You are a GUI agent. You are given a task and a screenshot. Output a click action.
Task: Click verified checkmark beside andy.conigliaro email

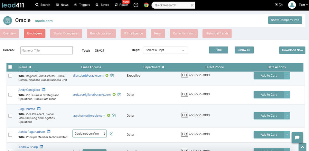click(114, 95)
